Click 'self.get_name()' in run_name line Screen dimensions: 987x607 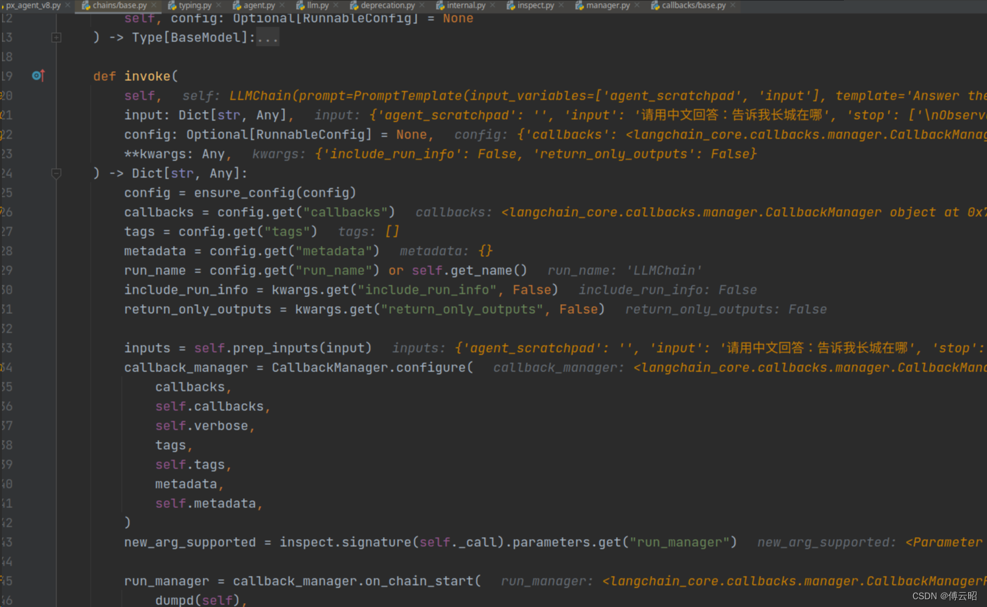(x=470, y=270)
